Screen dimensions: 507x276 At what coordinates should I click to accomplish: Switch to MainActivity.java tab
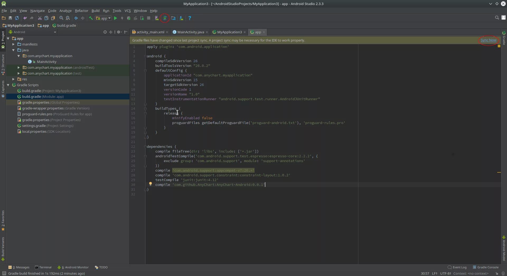click(190, 32)
